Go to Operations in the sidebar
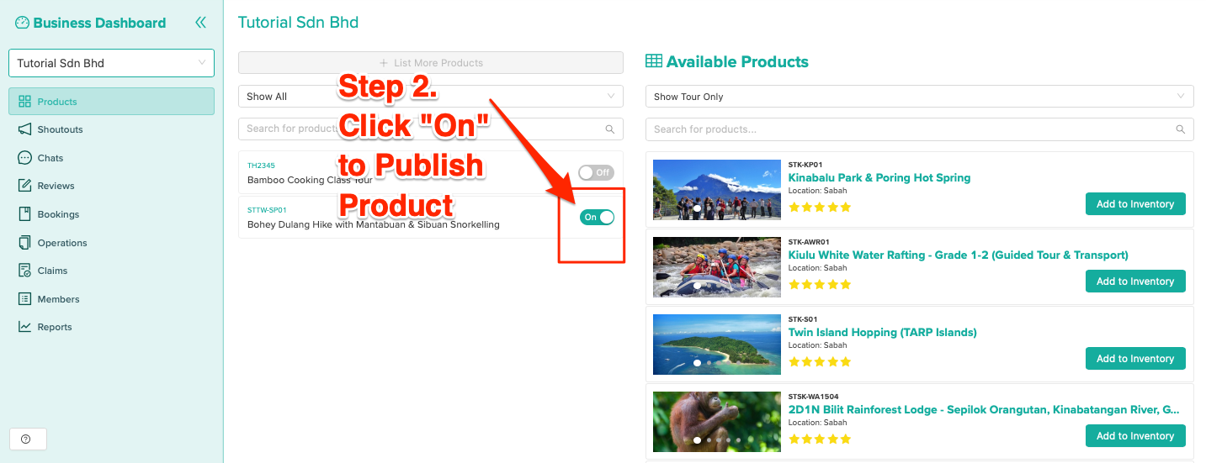 [61, 243]
